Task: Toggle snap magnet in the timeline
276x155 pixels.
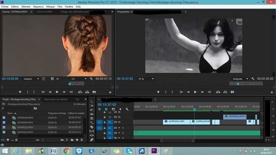Action: (x=105, y=109)
